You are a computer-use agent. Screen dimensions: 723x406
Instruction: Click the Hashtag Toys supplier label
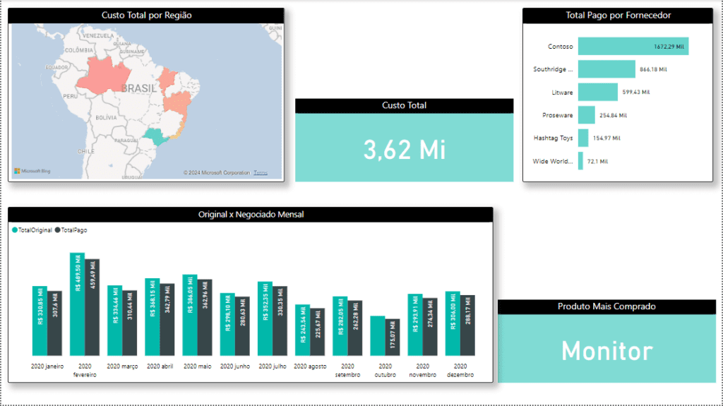tap(553, 138)
